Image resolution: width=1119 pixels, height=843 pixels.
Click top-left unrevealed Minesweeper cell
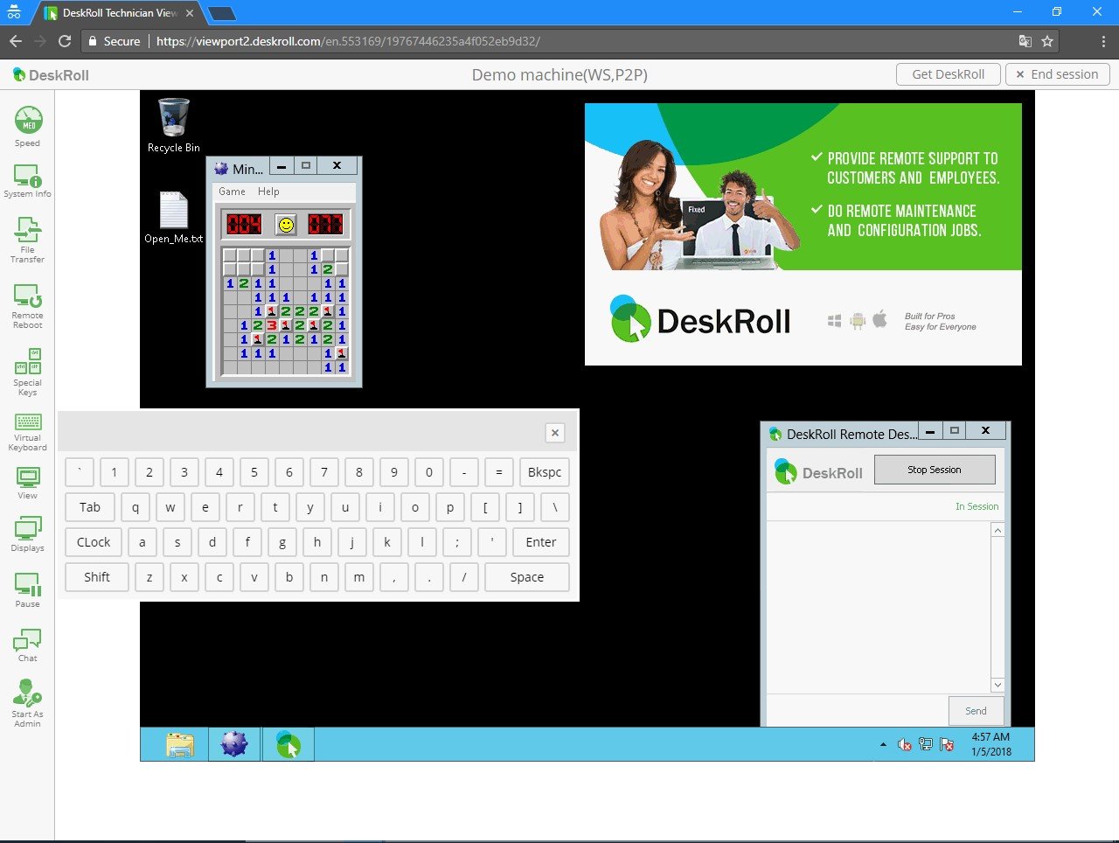click(230, 255)
